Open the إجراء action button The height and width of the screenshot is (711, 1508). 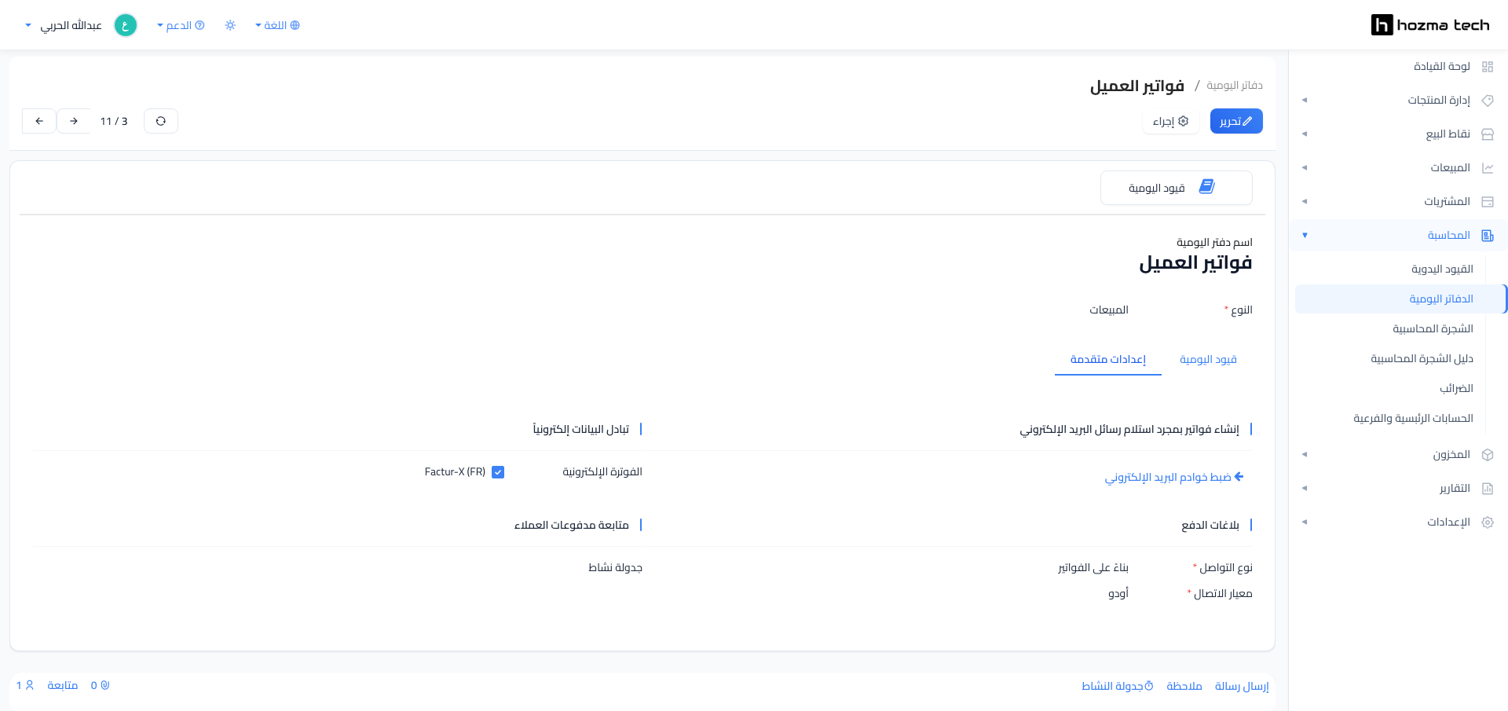1170,121
